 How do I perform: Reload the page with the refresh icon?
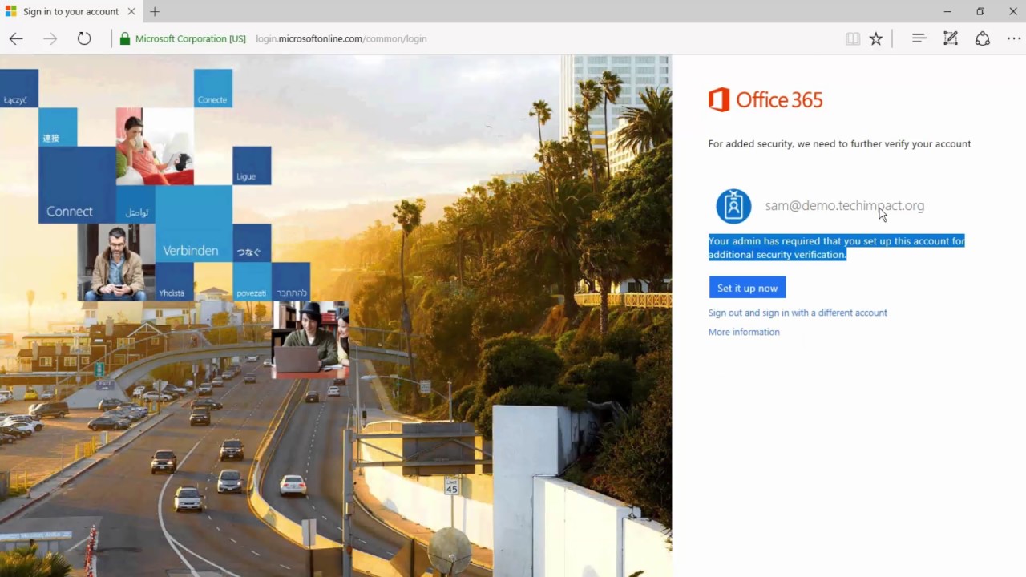pyautogui.click(x=84, y=38)
